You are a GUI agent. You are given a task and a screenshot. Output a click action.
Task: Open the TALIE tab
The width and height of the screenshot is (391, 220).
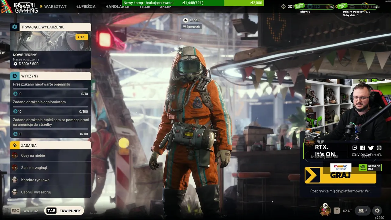(145, 6)
